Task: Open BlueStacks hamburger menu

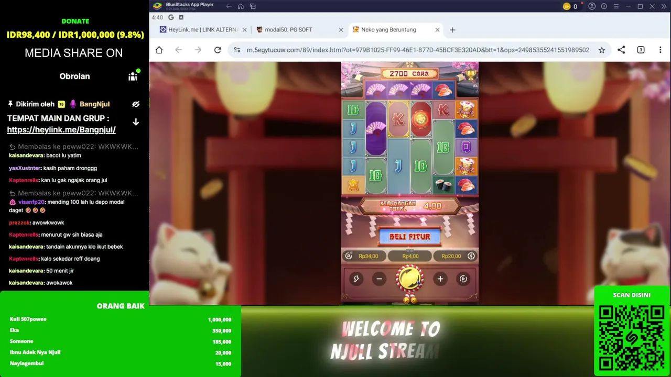Action: point(616,6)
